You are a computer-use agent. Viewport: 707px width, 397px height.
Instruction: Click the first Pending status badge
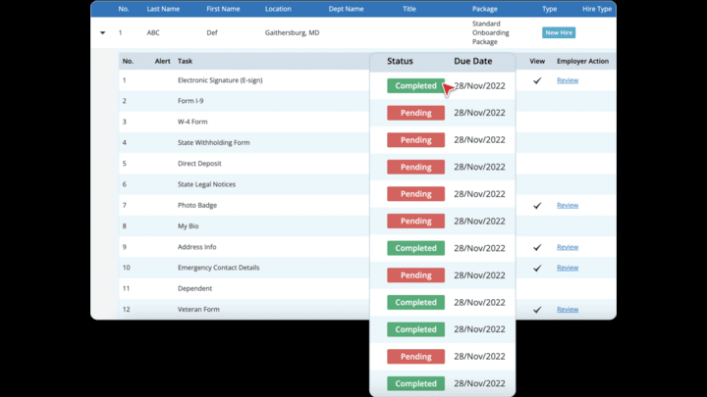[x=415, y=113]
